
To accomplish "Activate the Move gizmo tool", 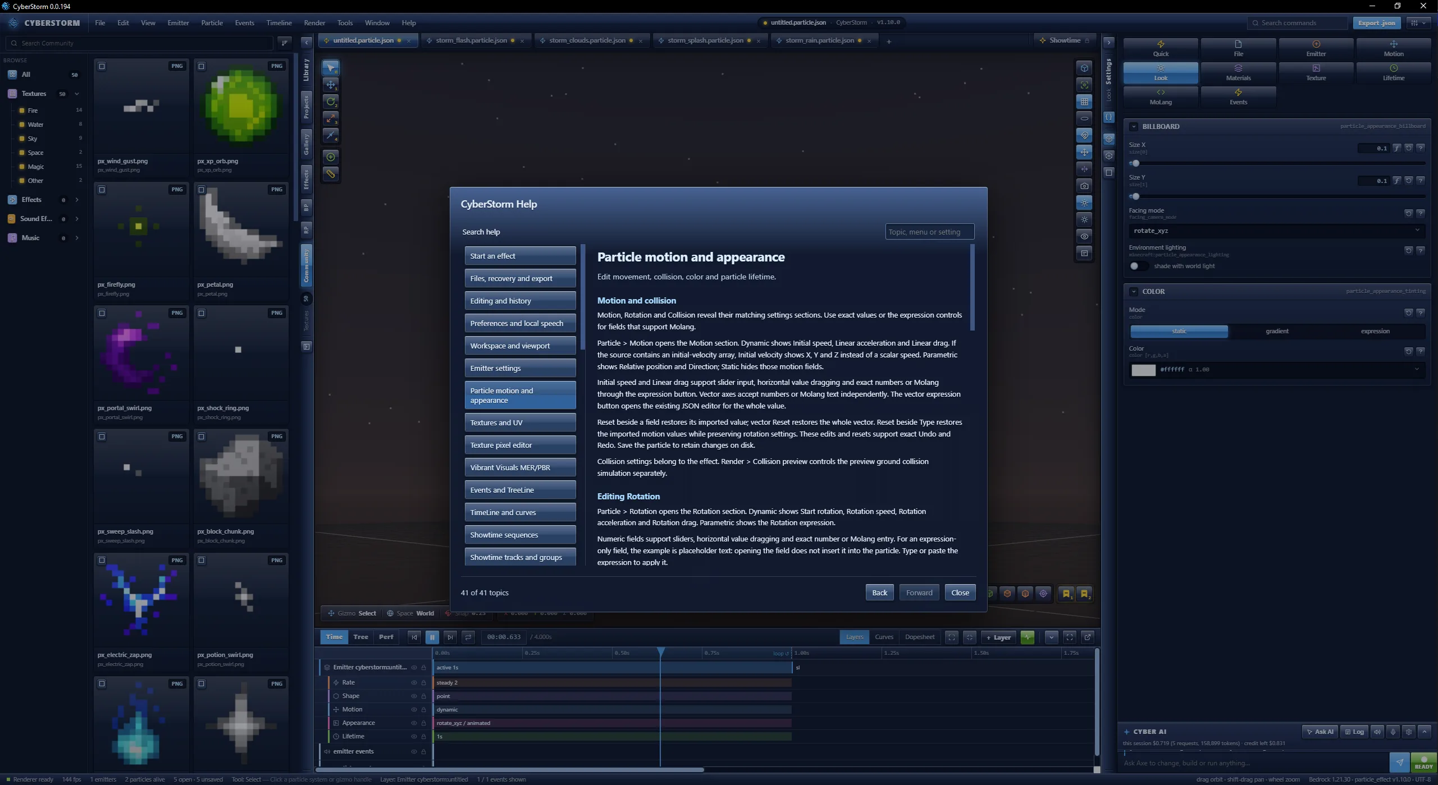I will point(331,85).
